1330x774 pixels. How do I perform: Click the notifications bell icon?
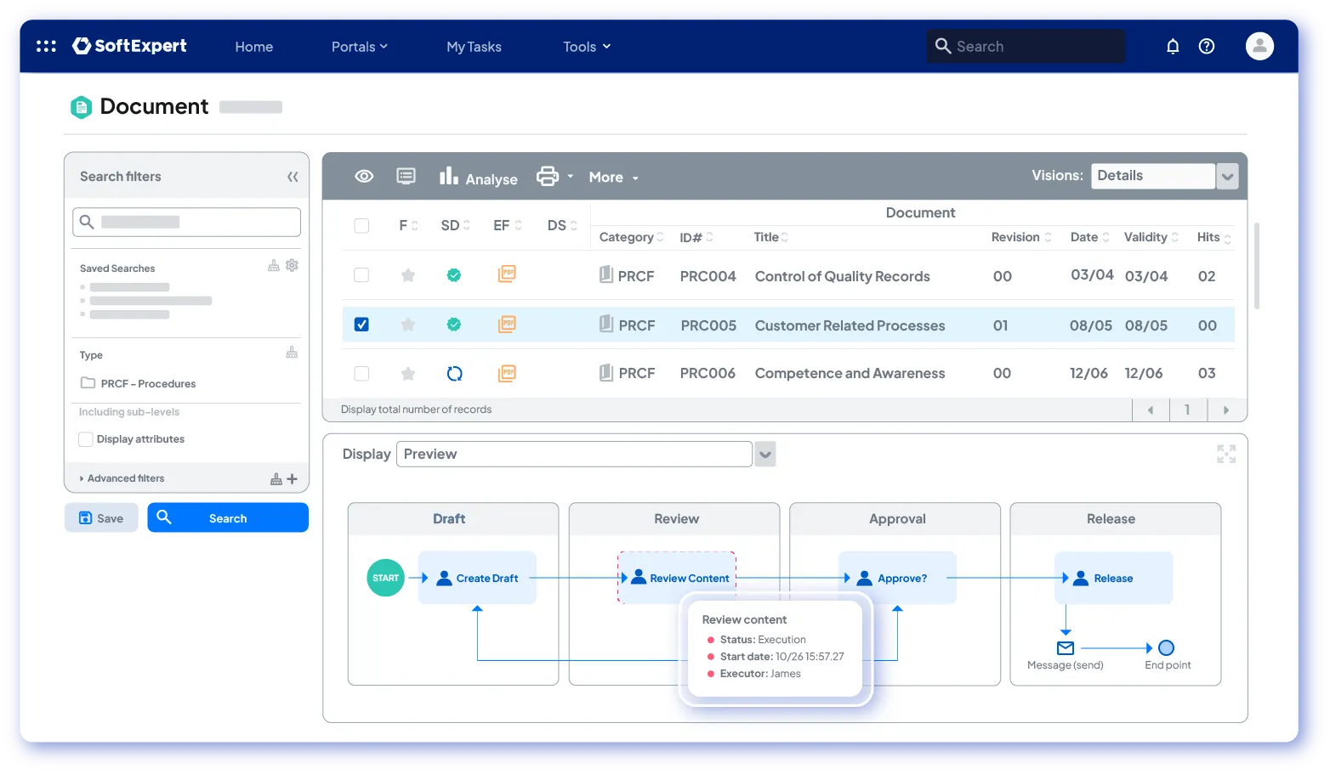tap(1173, 47)
